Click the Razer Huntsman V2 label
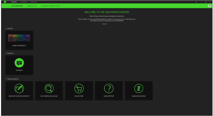The width and height of the screenshot is (213, 116). click(x=19, y=46)
